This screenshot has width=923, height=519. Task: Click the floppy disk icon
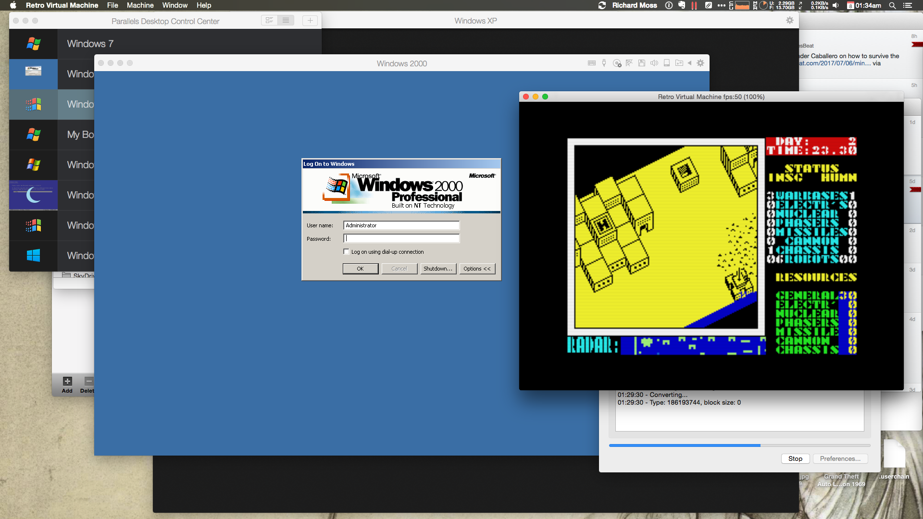[x=642, y=63]
